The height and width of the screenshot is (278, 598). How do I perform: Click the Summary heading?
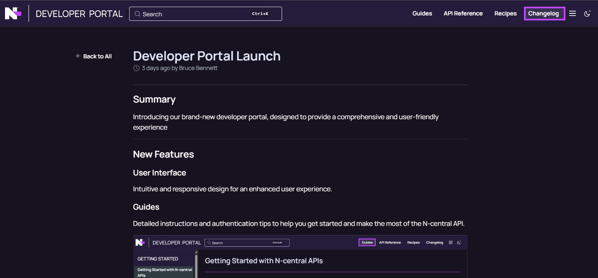[x=154, y=99]
